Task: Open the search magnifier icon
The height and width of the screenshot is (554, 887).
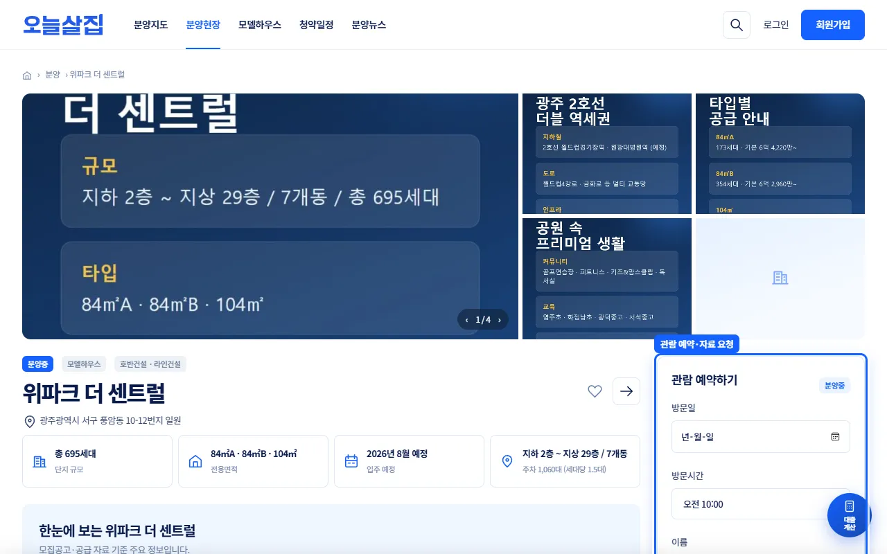Action: tap(737, 25)
